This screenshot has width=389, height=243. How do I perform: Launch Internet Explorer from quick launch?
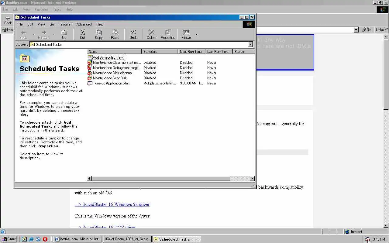tap(31, 239)
